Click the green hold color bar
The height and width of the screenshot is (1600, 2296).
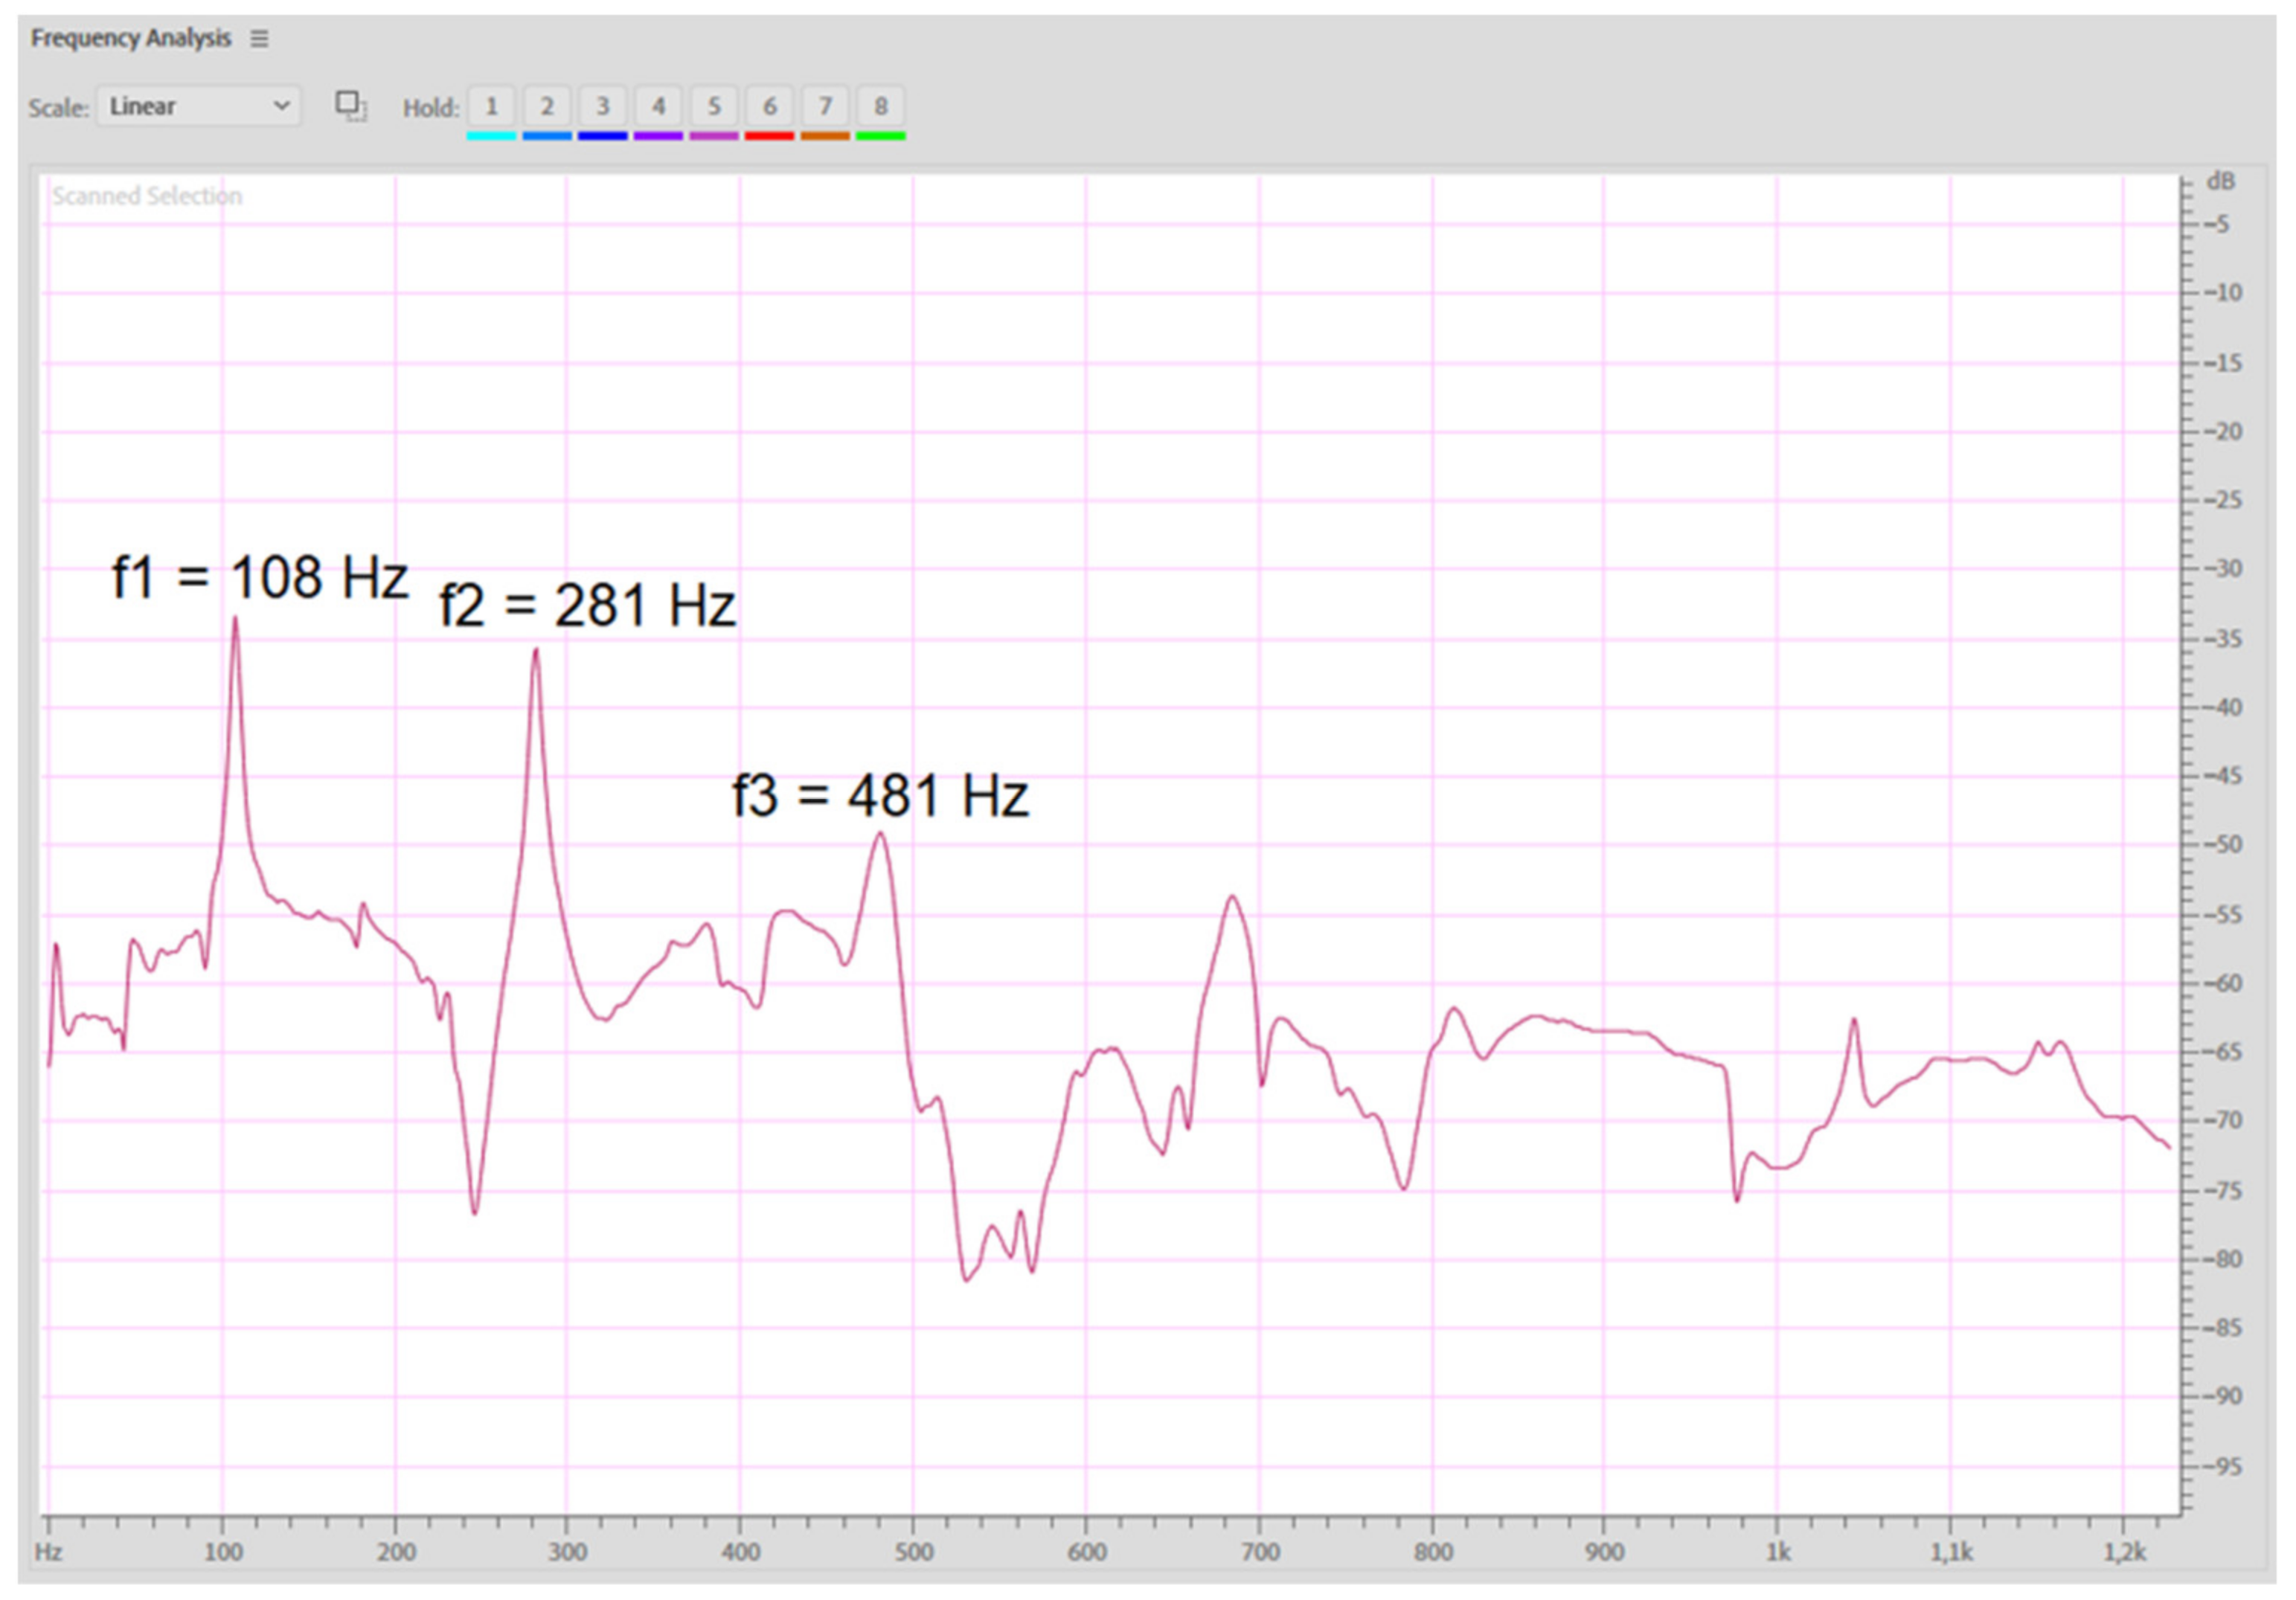click(880, 136)
